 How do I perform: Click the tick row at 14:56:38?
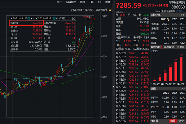pos(132,99)
